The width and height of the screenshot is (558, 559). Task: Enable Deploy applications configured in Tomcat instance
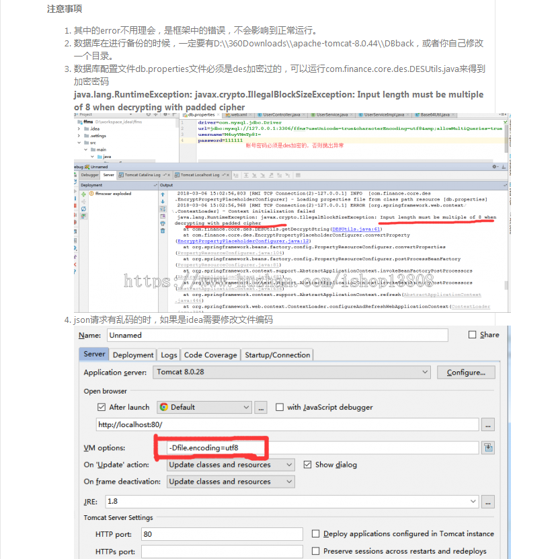(x=315, y=533)
